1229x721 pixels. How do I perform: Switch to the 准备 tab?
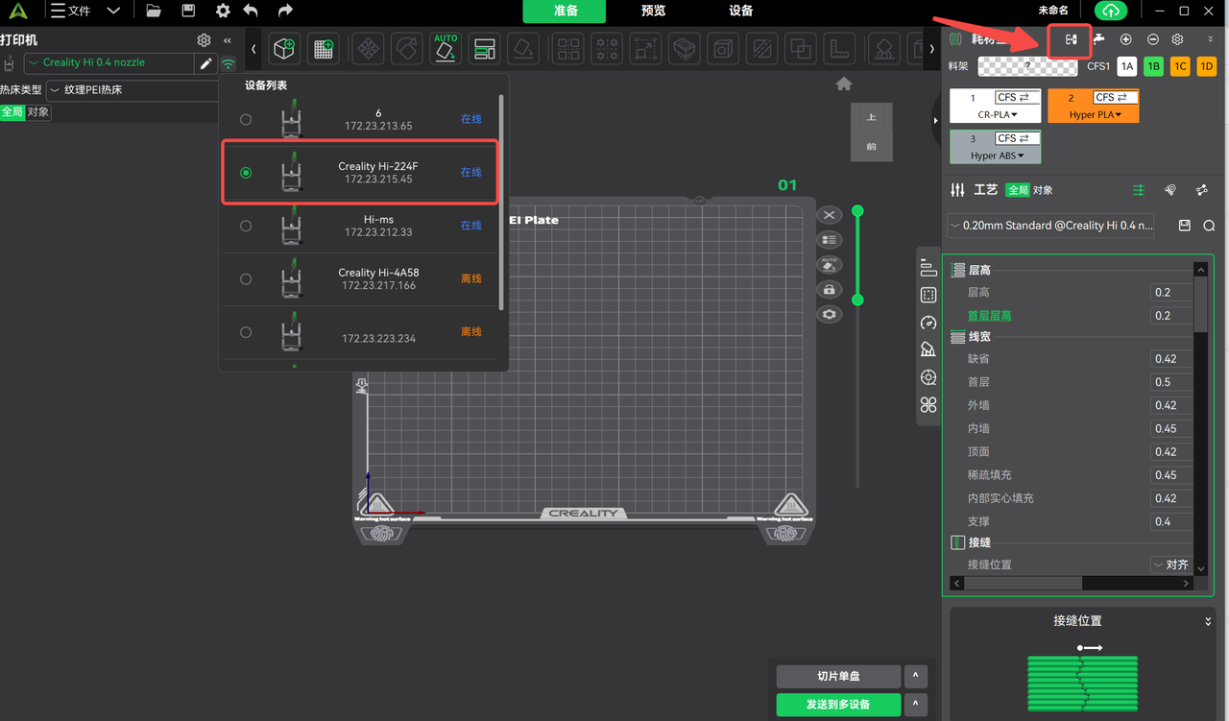565,11
